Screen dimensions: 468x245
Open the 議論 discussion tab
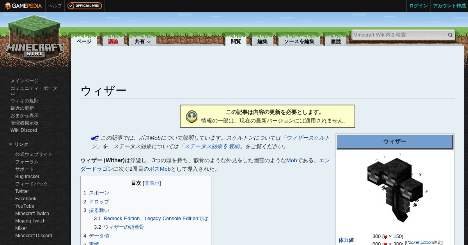click(113, 42)
